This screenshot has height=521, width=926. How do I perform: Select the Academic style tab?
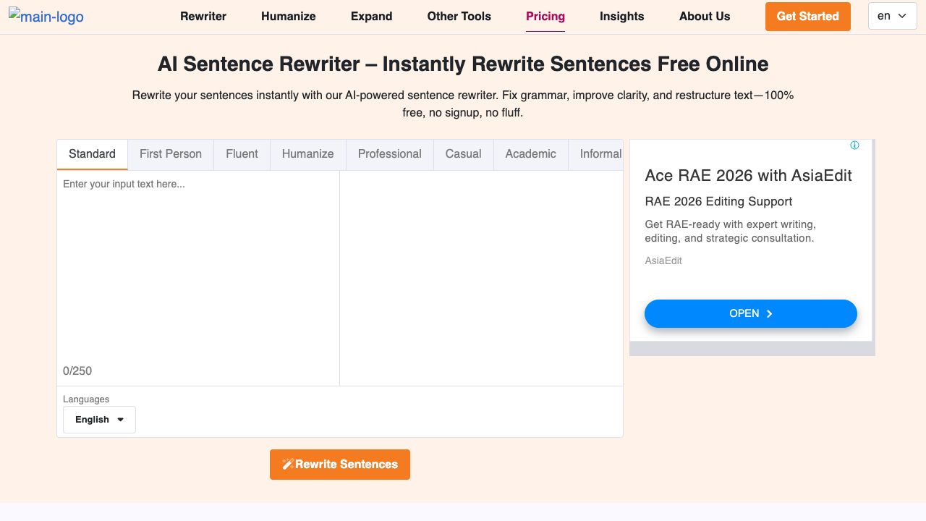point(530,154)
